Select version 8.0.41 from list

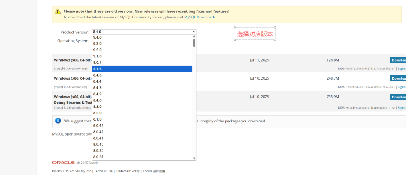pyautogui.click(x=142, y=138)
